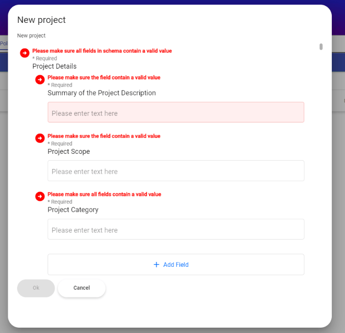Screen dimensions: 345x333
Task: Click the dialog's vertical scrollbar thumb
Action: tap(321, 47)
